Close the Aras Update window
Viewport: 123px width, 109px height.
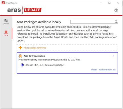click(x=118, y=3)
